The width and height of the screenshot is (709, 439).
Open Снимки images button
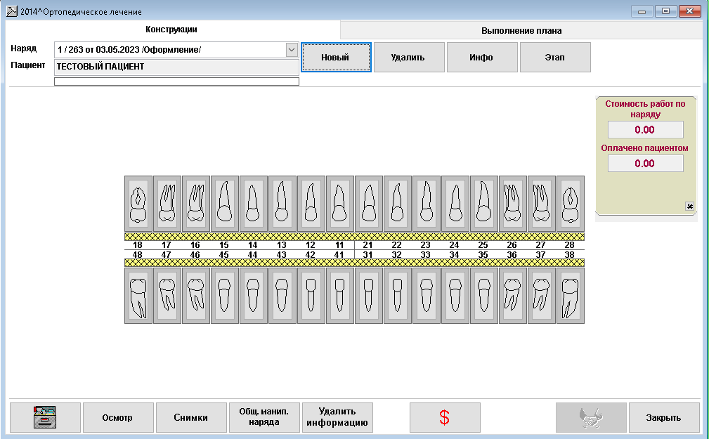(190, 417)
